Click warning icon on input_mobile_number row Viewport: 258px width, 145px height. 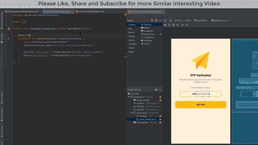pos(160,119)
